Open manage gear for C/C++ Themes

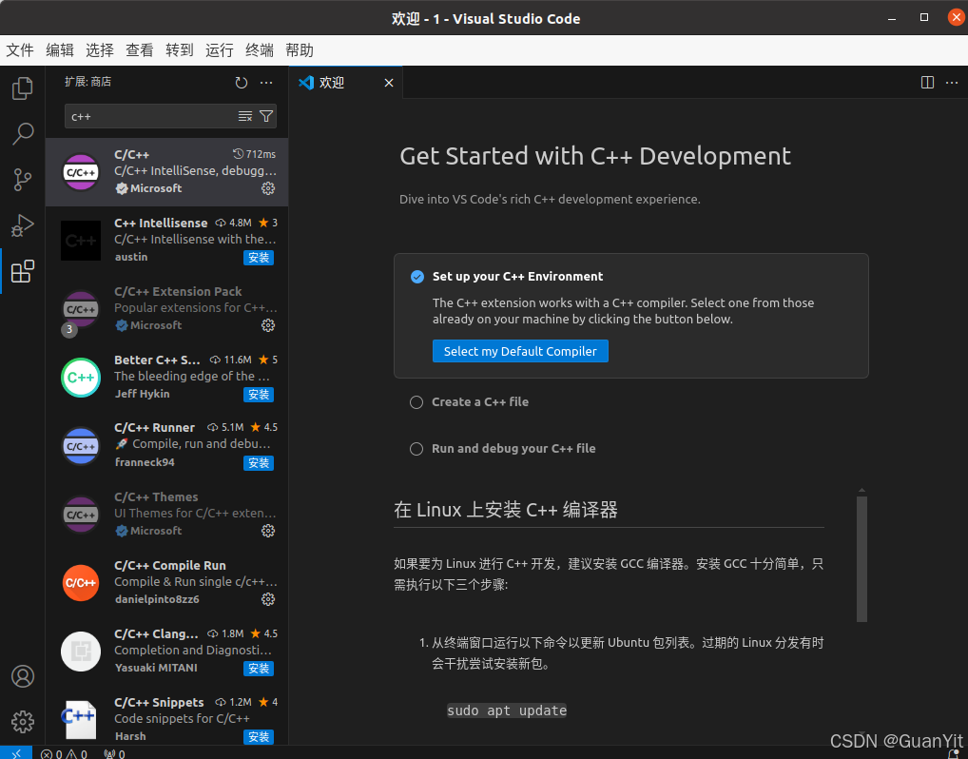click(268, 531)
